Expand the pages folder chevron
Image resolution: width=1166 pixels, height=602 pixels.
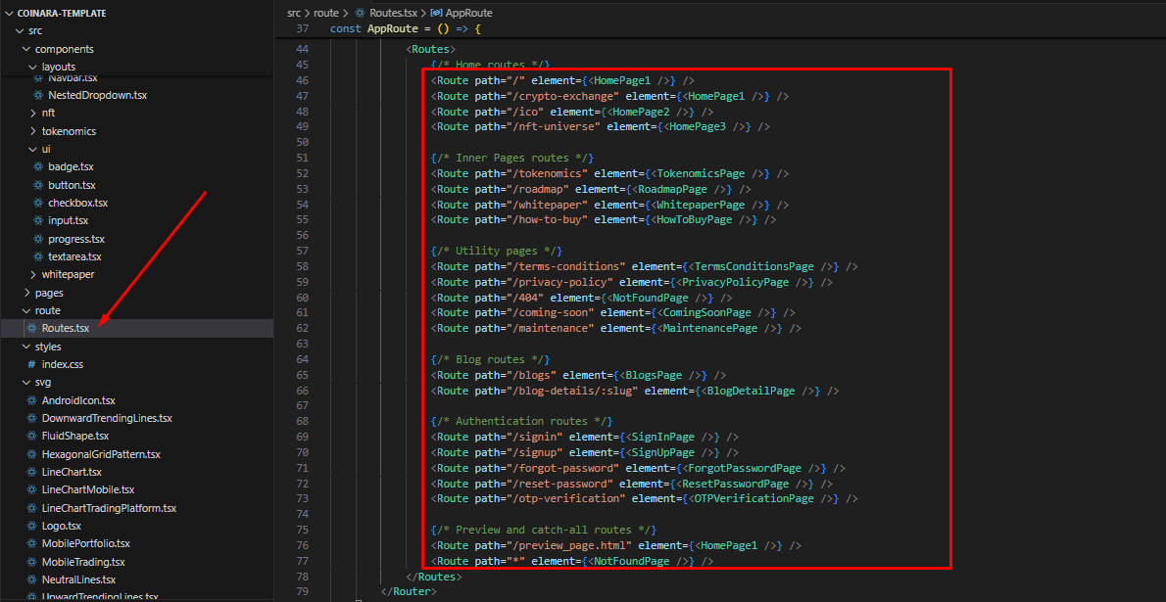click(x=27, y=293)
